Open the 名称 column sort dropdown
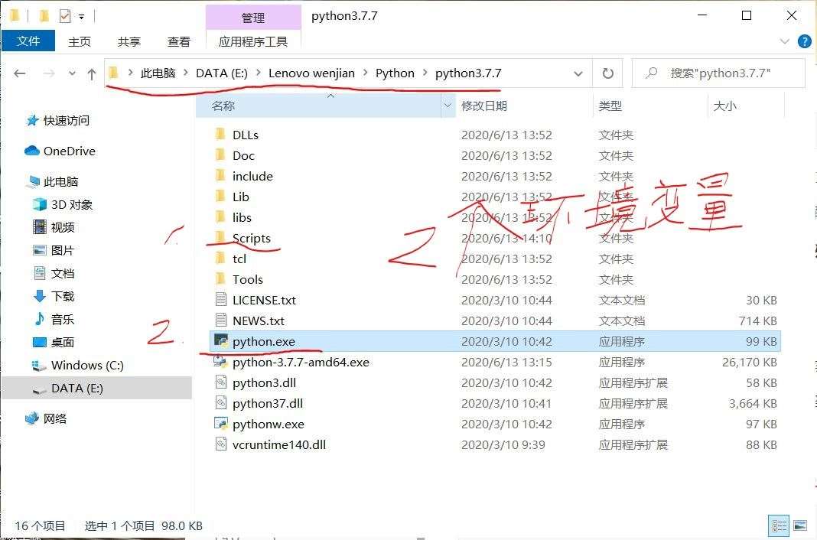The height and width of the screenshot is (540, 817). 448,106
